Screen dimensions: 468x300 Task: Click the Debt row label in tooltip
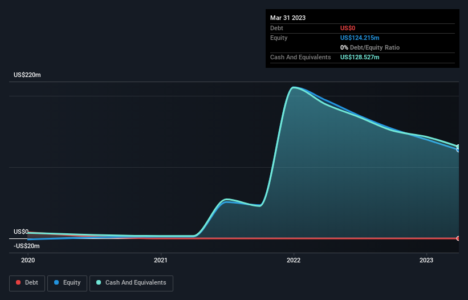(x=276, y=28)
